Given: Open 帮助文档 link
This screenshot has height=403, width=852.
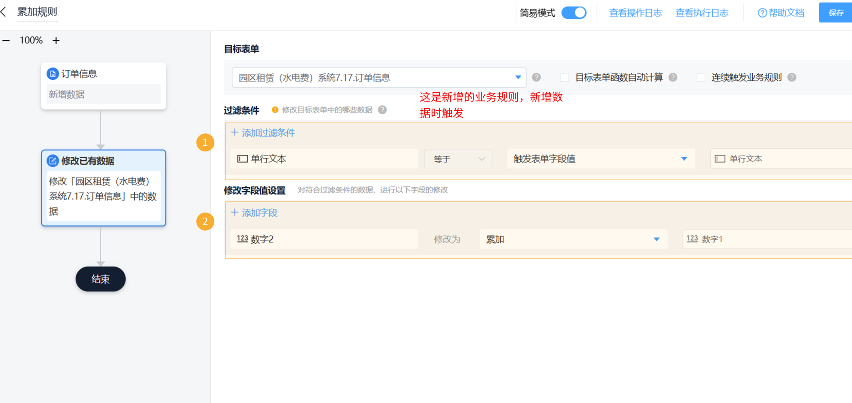Looking at the screenshot, I should pos(781,13).
